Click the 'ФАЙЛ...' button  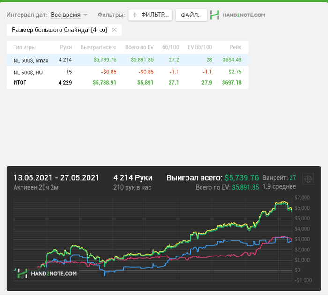[191, 15]
